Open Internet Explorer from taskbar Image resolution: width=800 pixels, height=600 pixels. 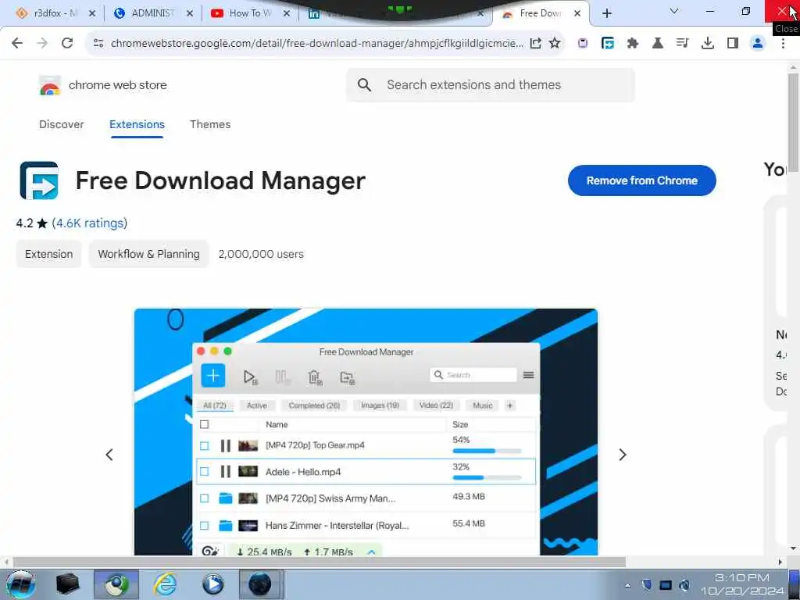tap(166, 584)
